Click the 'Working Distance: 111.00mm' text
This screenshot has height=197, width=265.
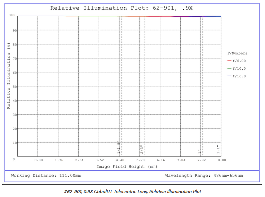(46, 176)
